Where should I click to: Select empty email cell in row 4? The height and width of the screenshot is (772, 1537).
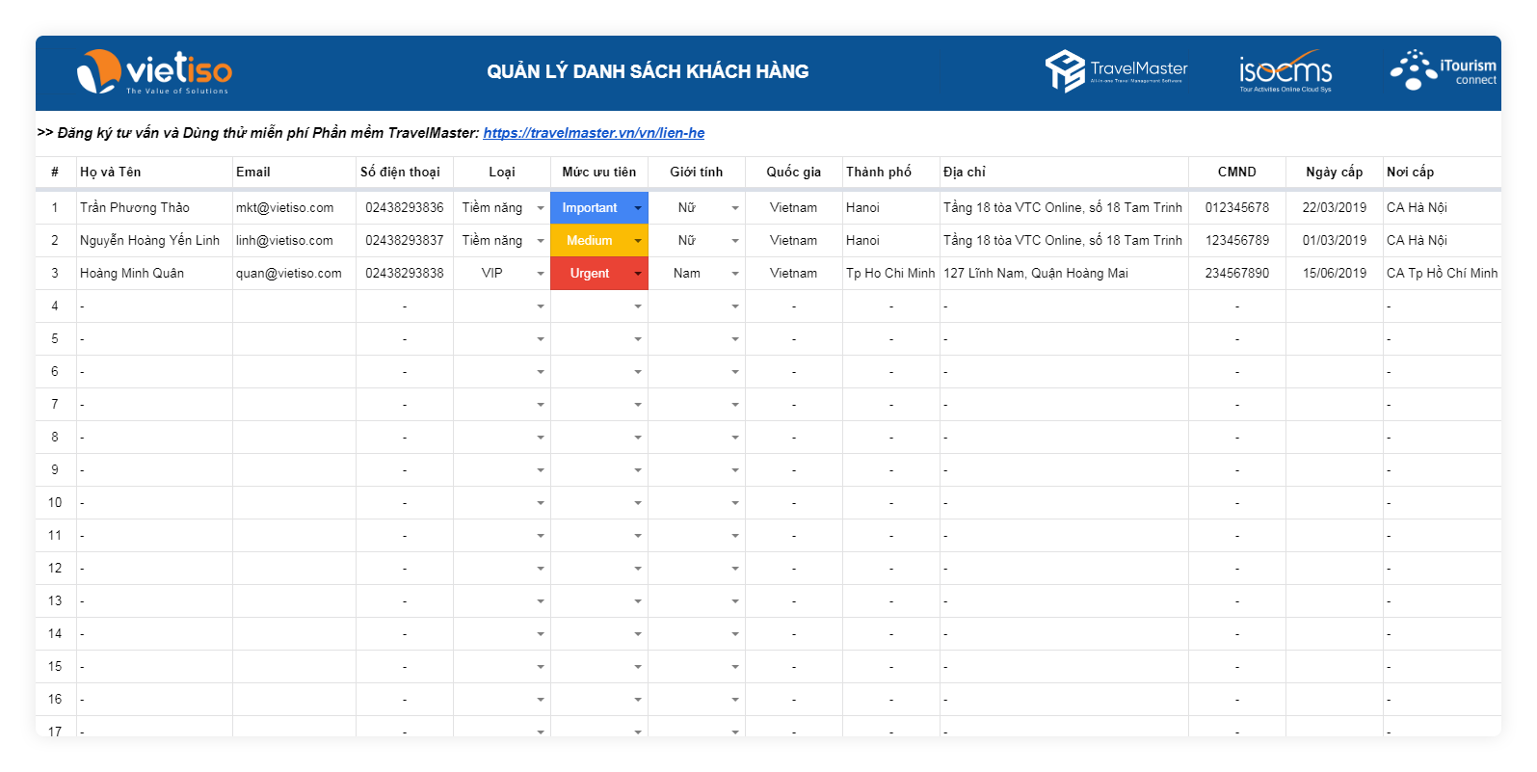(294, 306)
